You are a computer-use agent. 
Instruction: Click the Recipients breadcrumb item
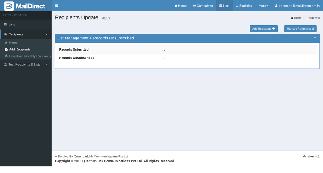click(x=313, y=18)
